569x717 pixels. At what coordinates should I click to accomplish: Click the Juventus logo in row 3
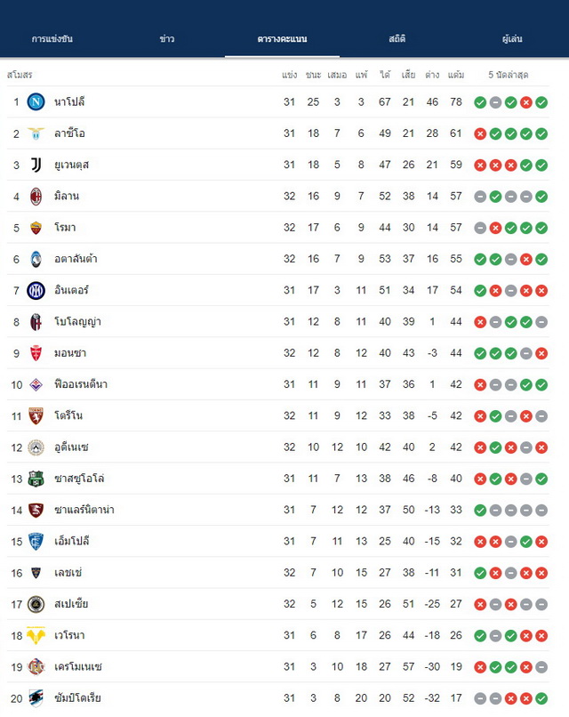click(36, 165)
